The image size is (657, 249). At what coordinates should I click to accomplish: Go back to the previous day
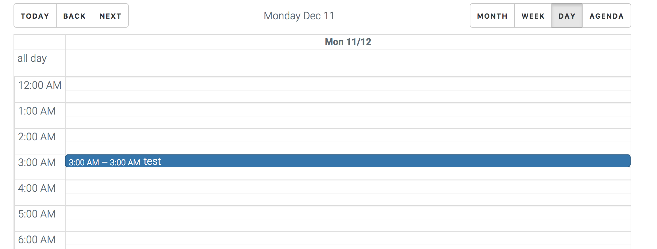pyautogui.click(x=74, y=15)
